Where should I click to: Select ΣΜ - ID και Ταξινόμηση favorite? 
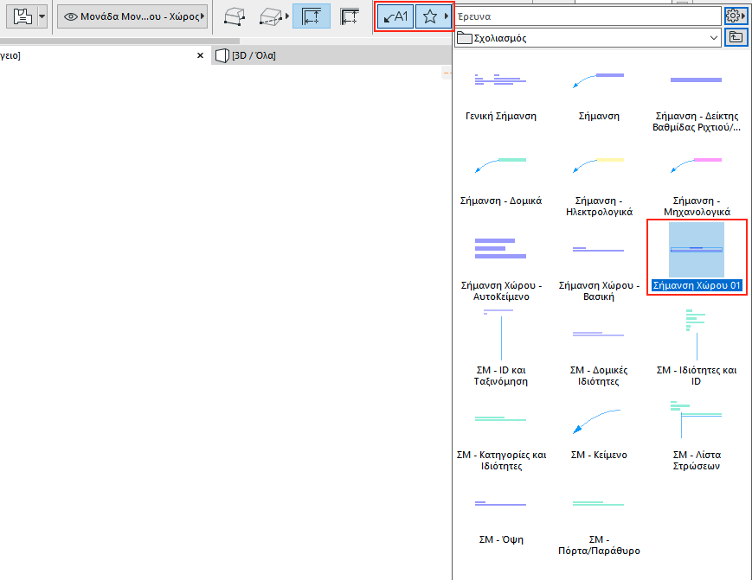click(x=501, y=349)
